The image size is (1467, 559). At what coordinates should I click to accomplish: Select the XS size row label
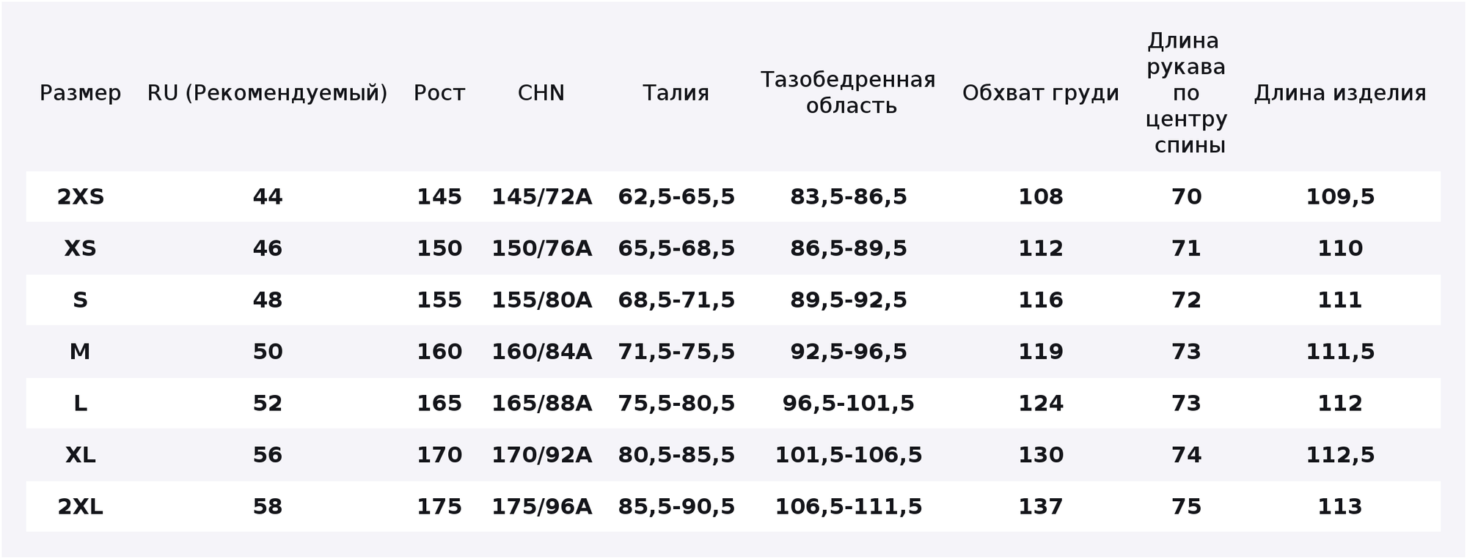pos(81,248)
